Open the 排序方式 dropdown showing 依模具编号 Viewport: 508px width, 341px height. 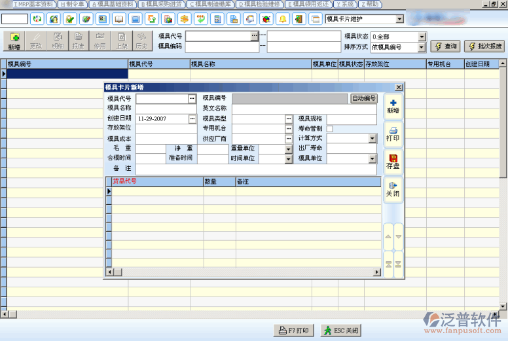pos(422,47)
